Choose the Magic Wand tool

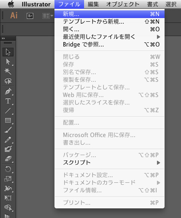(8, 71)
